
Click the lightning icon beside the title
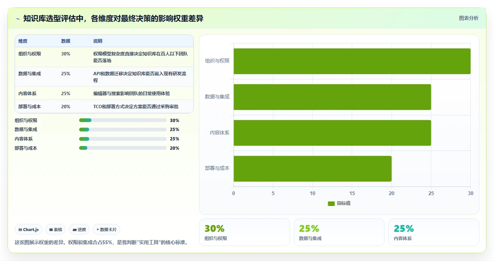[x=18, y=19]
